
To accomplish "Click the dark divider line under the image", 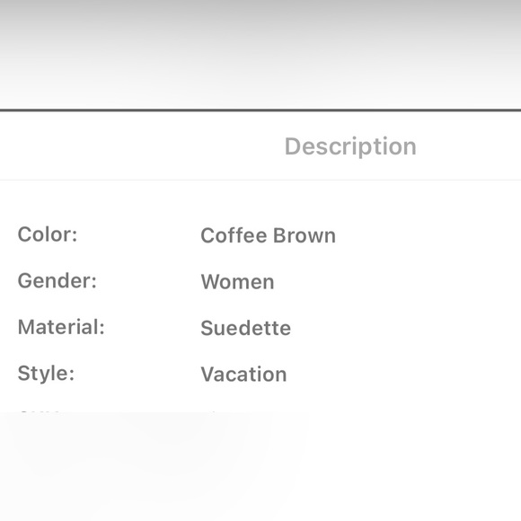I will point(260,110).
